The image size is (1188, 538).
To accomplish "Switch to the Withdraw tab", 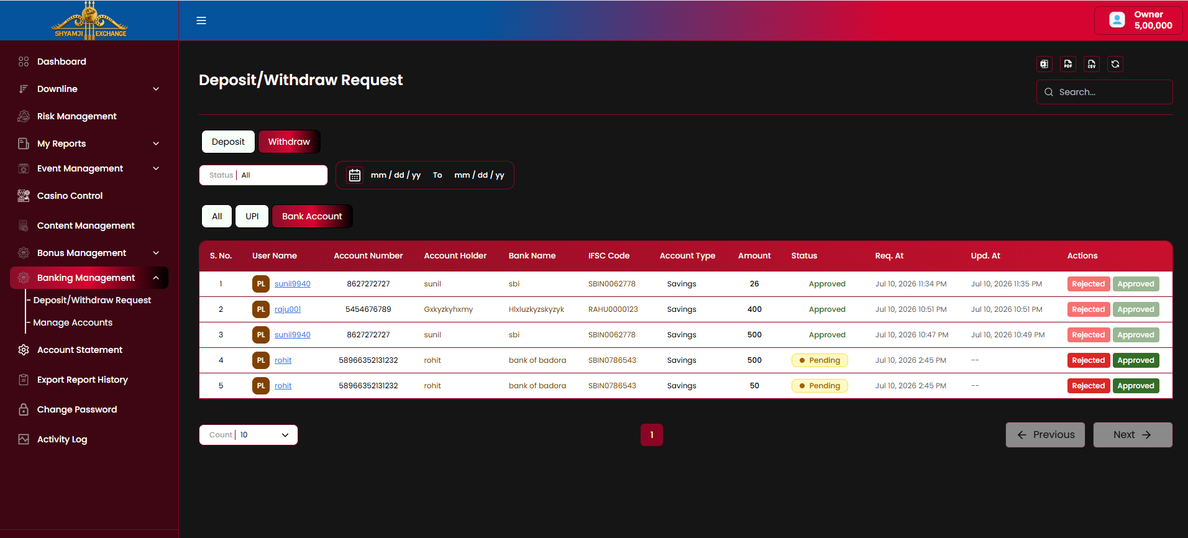I will pyautogui.click(x=289, y=142).
